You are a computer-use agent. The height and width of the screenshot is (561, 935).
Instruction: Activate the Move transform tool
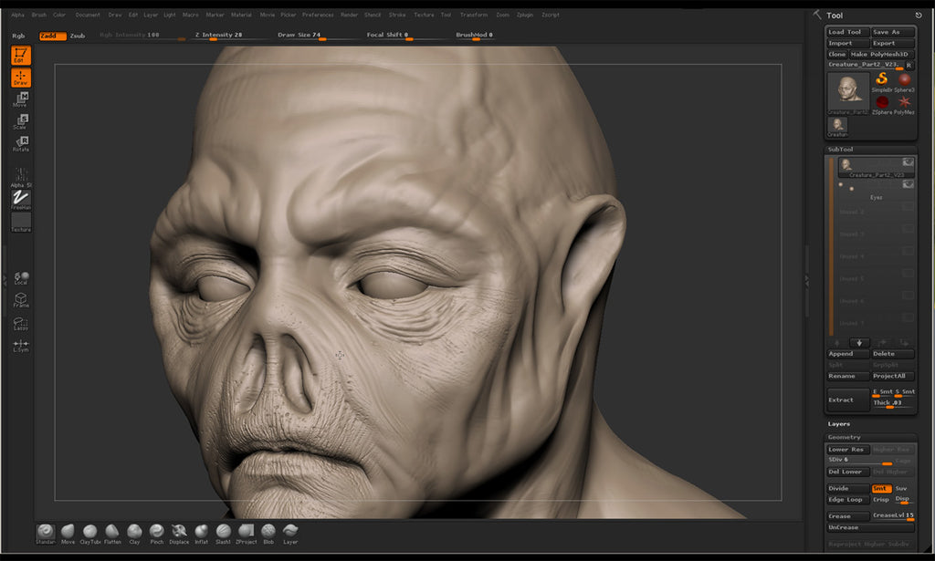[20, 99]
